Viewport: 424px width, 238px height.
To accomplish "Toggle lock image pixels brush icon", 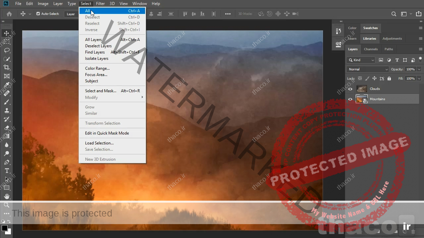I will (367, 78).
